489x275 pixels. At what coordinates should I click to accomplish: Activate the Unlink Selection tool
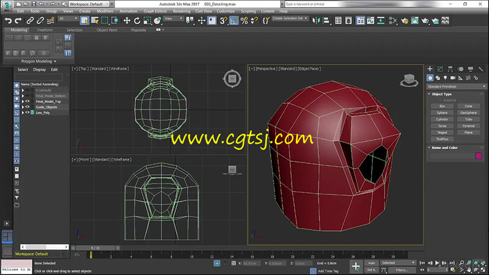pyautogui.click(x=40, y=21)
